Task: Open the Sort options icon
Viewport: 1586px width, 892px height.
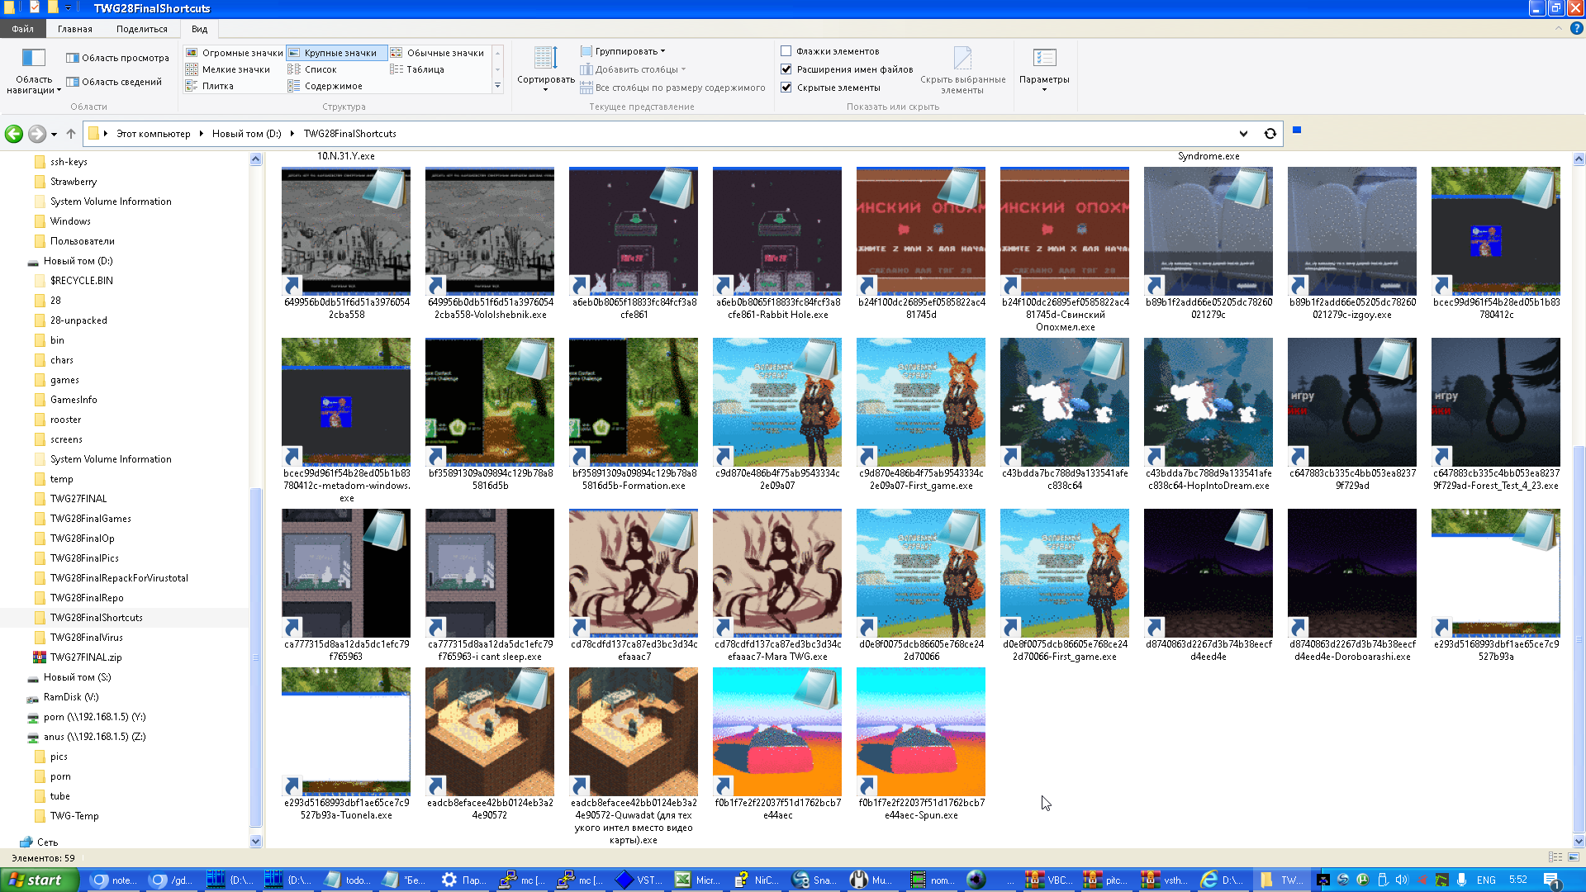Action: tap(545, 59)
